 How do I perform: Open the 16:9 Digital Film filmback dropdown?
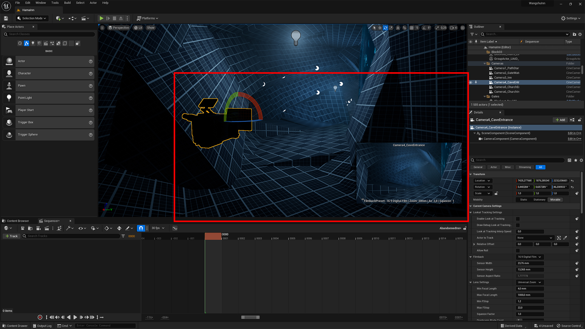click(x=530, y=257)
